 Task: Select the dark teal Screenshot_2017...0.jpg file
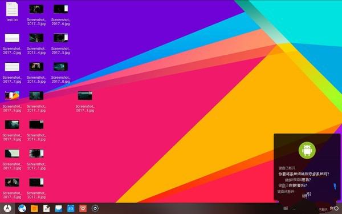pyautogui.click(x=60, y=72)
